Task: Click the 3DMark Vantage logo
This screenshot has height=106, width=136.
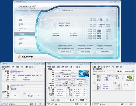Action: (27, 7)
